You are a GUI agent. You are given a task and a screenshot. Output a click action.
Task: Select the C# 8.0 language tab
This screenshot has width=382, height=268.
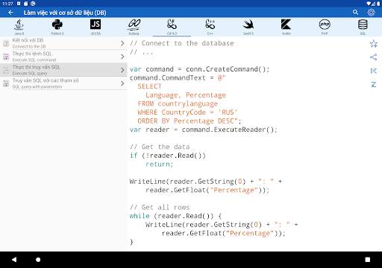tap(172, 27)
